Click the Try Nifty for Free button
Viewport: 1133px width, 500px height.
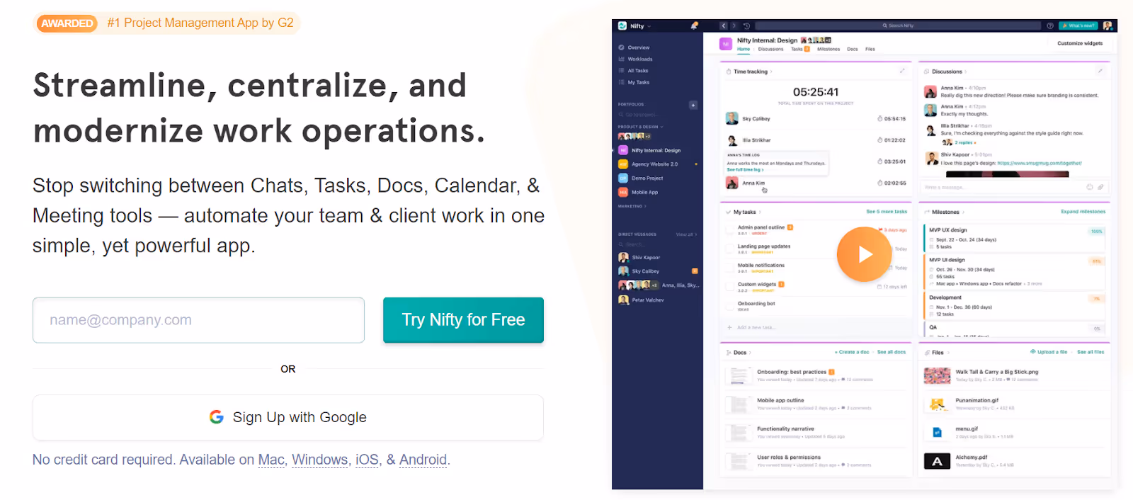(463, 320)
